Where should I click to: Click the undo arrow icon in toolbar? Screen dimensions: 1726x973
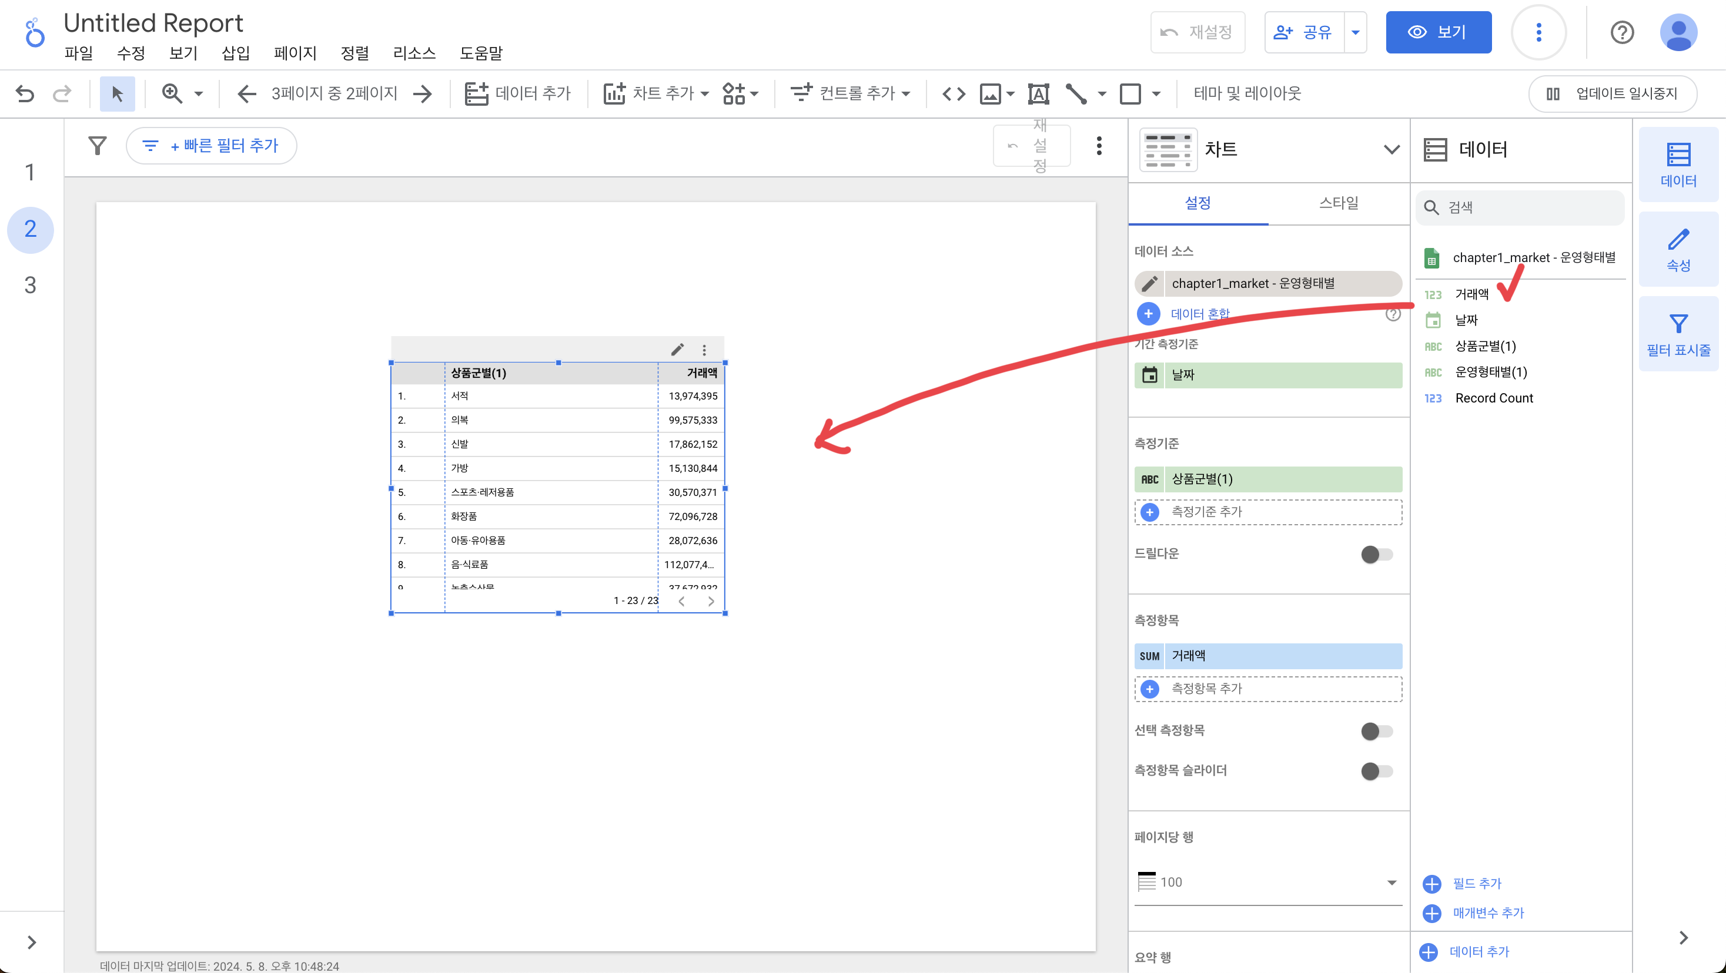pos(25,93)
